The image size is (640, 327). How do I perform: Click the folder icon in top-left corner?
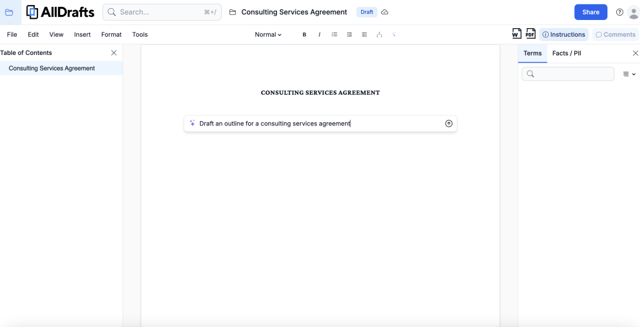pyautogui.click(x=9, y=12)
